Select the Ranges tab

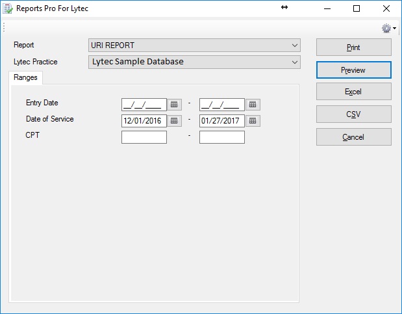click(25, 77)
